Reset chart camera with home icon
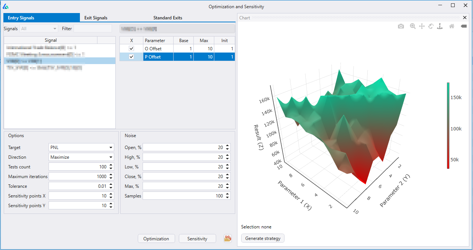Screen dimensions: 473x250 pos(451,26)
